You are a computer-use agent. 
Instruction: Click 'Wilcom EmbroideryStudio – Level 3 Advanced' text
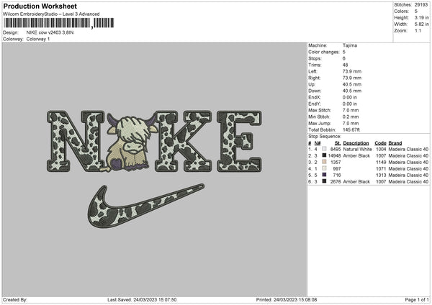51,14
